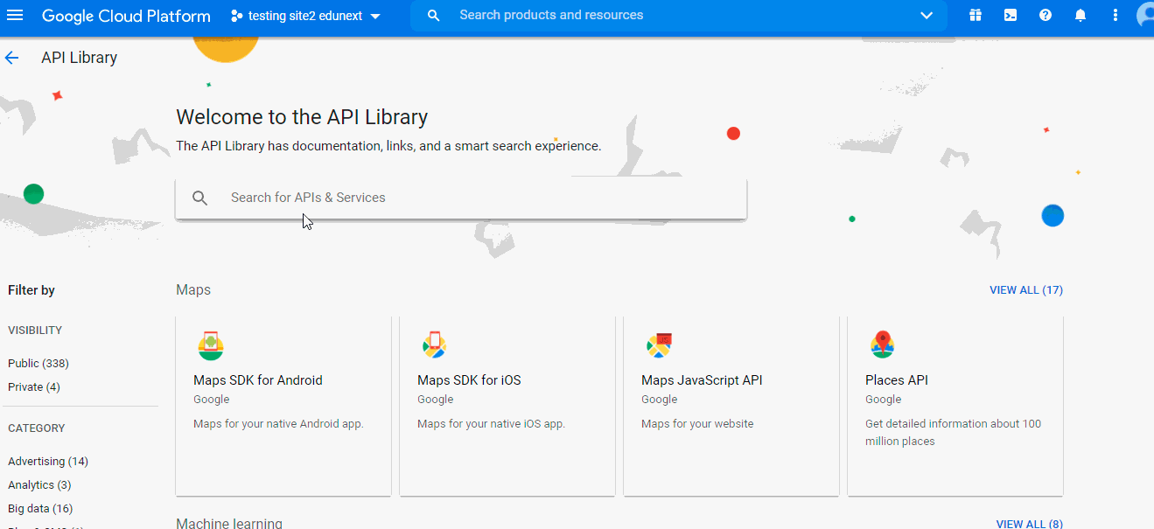Click the Welcome to the API Library heading

pos(302,117)
